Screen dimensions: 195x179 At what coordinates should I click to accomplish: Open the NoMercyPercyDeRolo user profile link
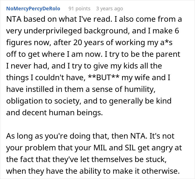point(33,9)
